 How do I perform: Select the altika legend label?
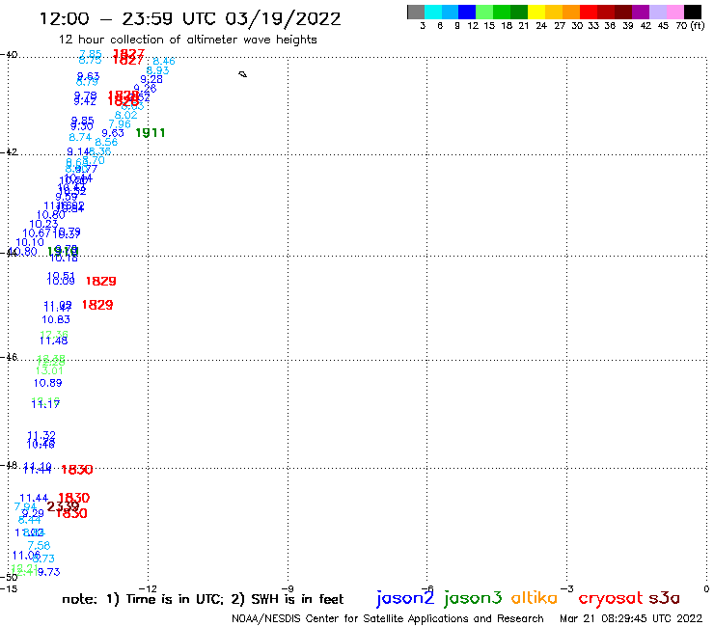(x=534, y=598)
